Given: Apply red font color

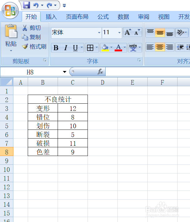Looking at the screenshot, I should [118, 48].
